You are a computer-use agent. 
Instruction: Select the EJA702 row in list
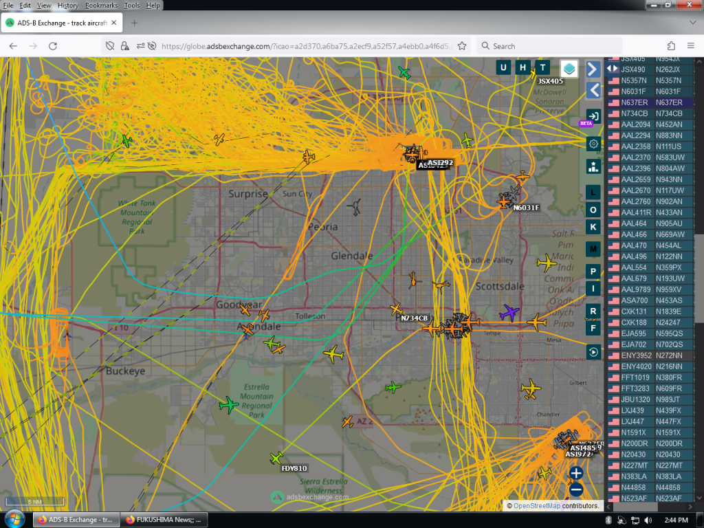click(x=650, y=344)
